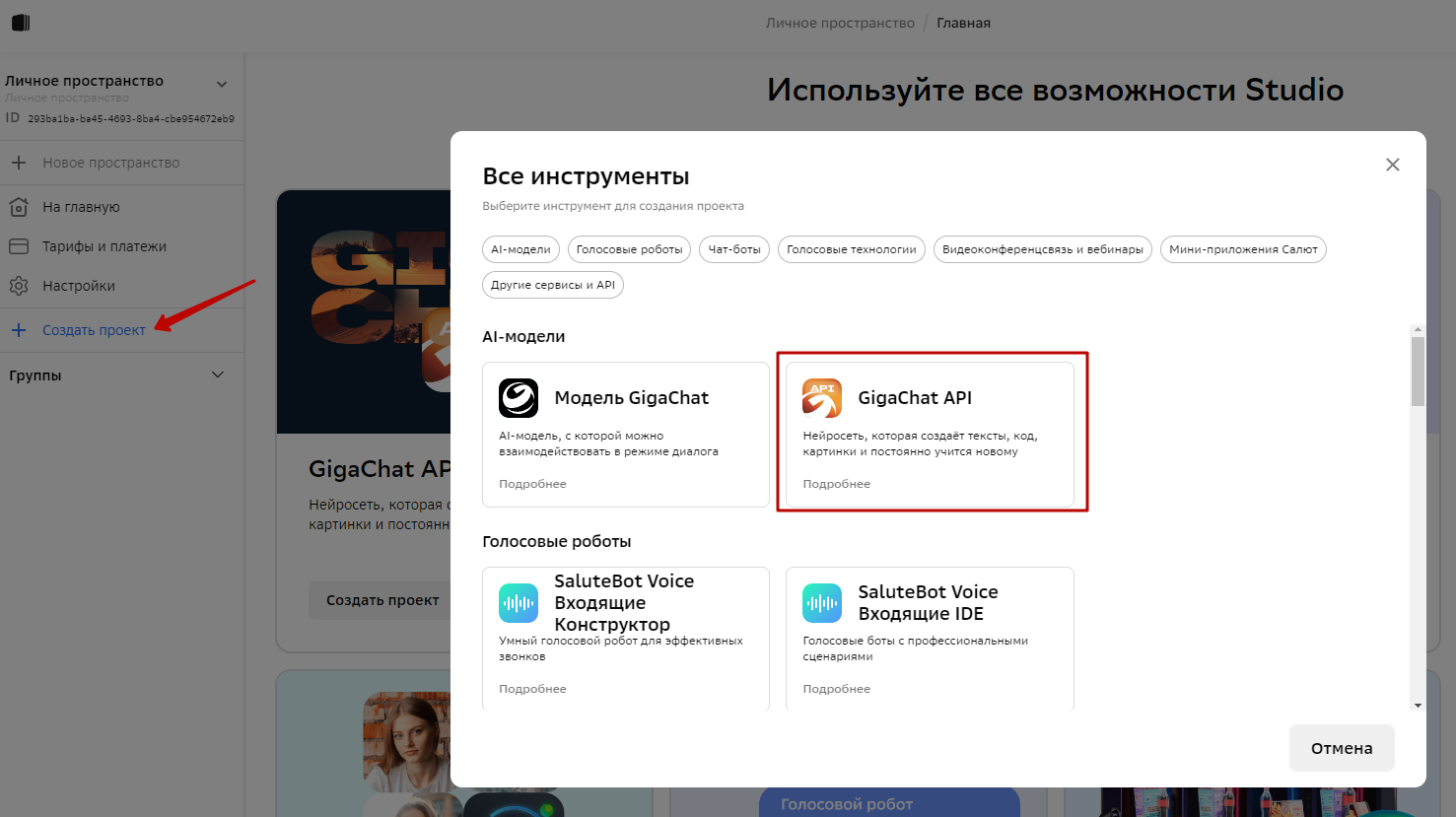This screenshot has height=817, width=1456.
Task: Click the SaluteBot Voice Входящие IDE icon
Action: pos(822,603)
